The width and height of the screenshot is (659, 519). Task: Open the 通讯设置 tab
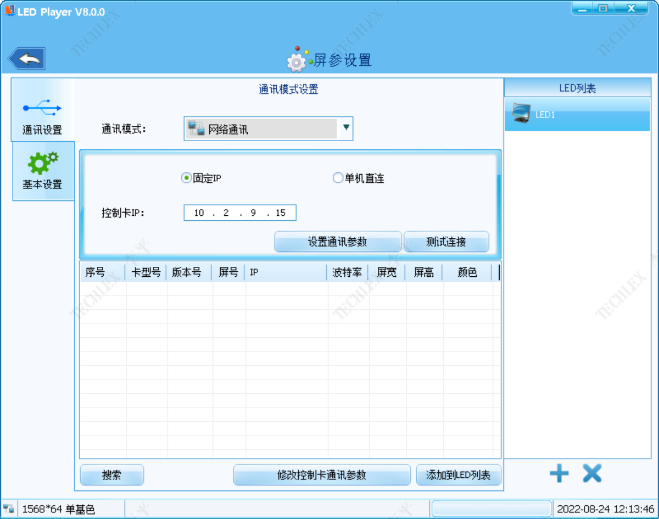click(42, 110)
